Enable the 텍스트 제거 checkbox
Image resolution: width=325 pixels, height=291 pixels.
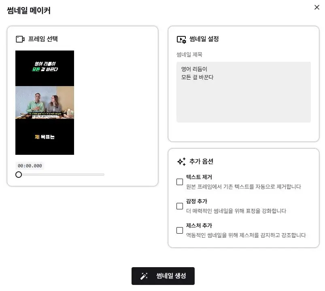[x=179, y=182]
